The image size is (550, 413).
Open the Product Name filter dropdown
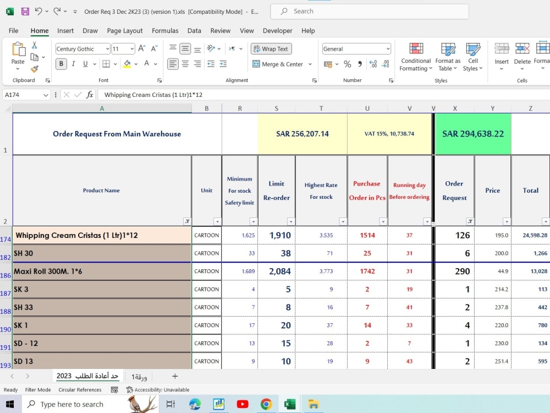pos(188,221)
